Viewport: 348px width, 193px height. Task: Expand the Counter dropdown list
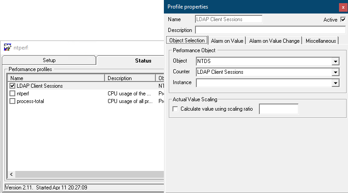click(335, 72)
